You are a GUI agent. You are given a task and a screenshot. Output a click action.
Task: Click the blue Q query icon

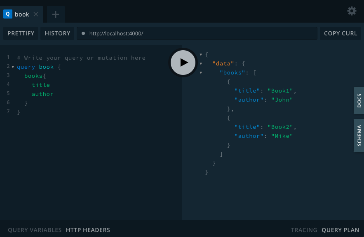8,14
